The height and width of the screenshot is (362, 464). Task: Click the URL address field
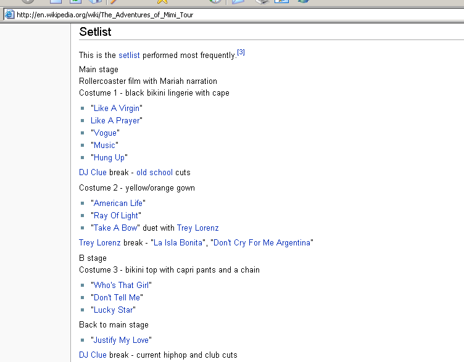coord(234,14)
